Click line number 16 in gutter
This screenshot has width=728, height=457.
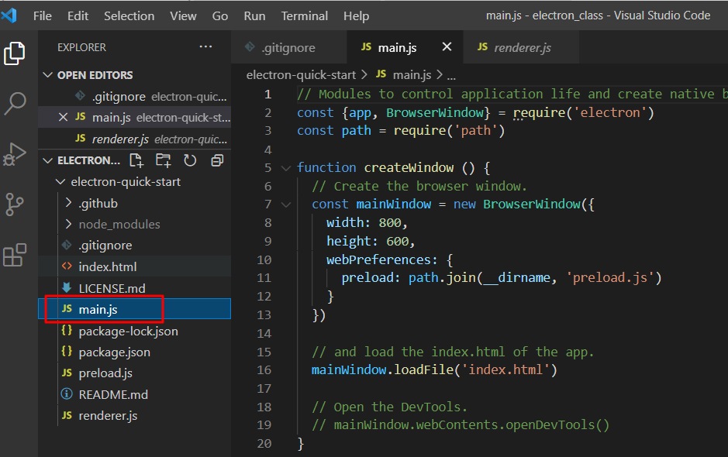click(264, 370)
